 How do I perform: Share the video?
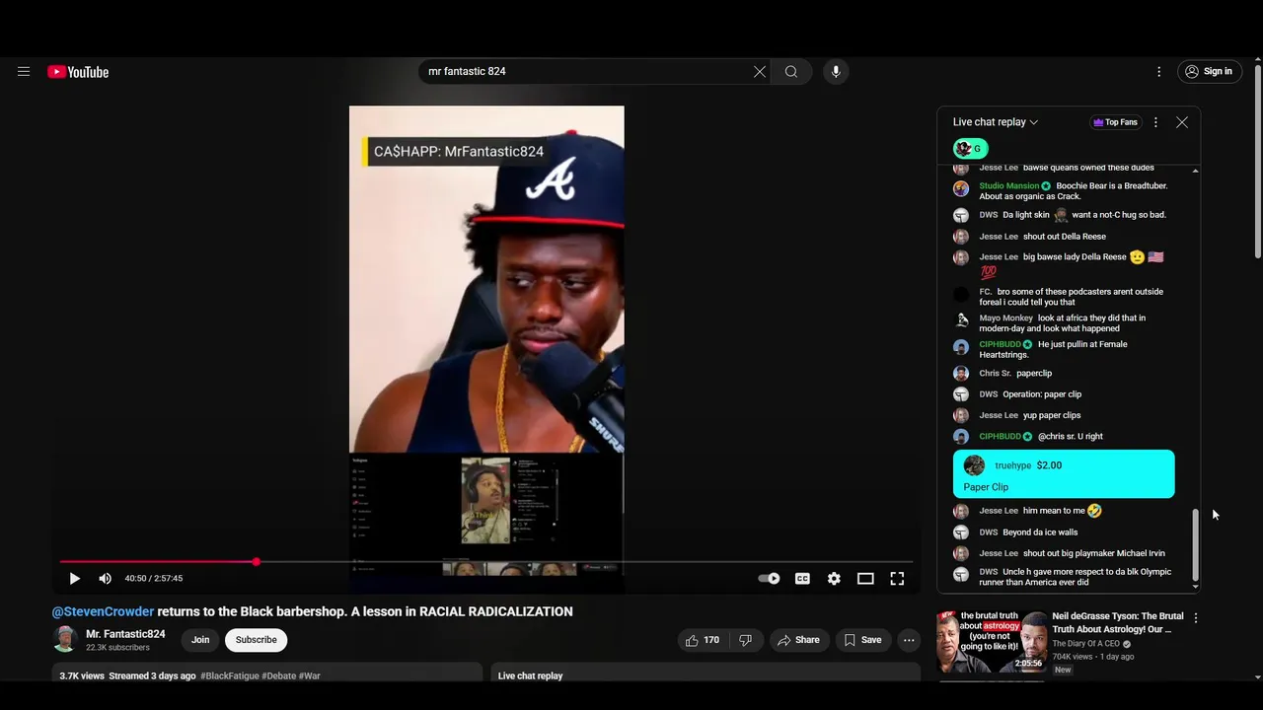pyautogui.click(x=798, y=640)
